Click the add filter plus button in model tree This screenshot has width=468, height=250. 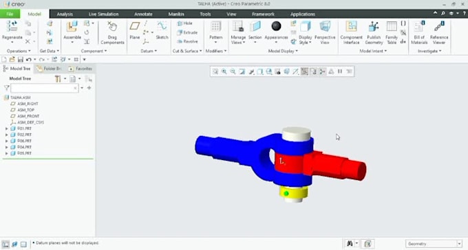89,88
